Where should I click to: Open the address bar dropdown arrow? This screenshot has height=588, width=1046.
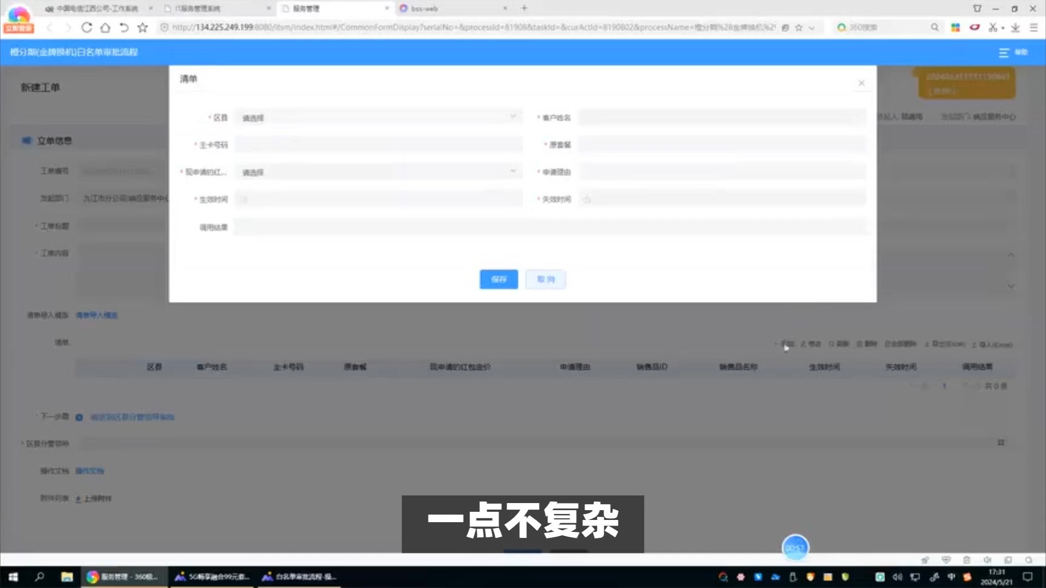coord(812,28)
